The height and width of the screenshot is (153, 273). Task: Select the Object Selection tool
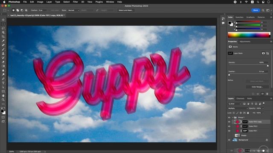[3, 32]
